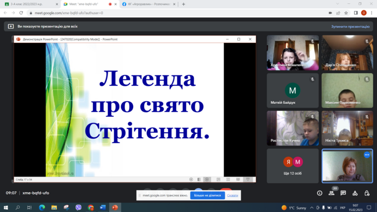Go to previous slide in PowerPoint status bar
377x212 pixels.
click(191, 179)
